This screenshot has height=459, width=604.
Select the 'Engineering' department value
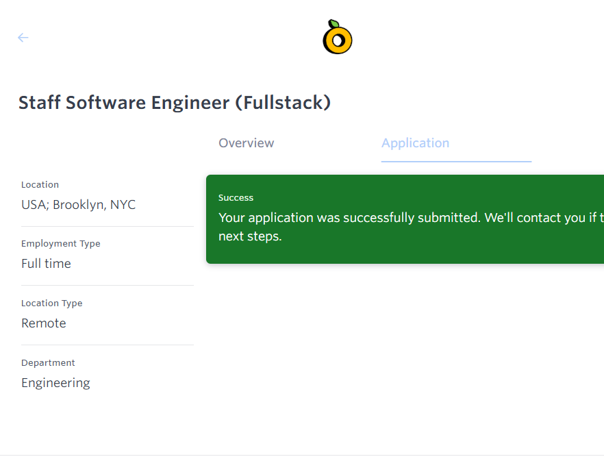point(55,383)
